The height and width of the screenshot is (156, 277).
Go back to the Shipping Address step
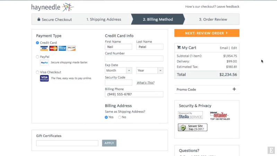click(x=104, y=19)
